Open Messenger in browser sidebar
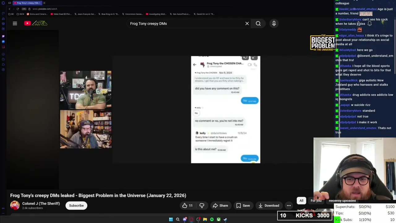Viewport: 396px width, 223px height. (x=3, y=42)
